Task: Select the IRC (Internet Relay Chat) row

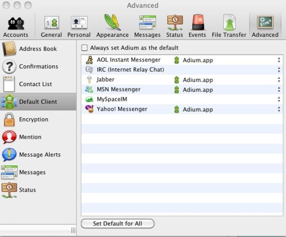Action: (x=130, y=70)
